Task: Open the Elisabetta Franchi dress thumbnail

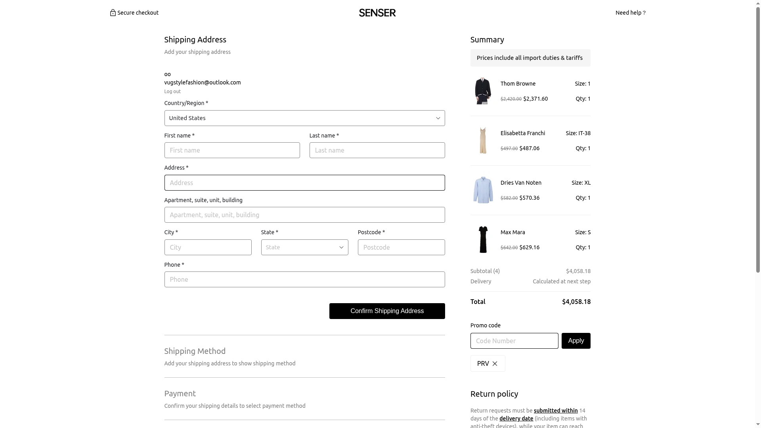Action: pyautogui.click(x=483, y=141)
